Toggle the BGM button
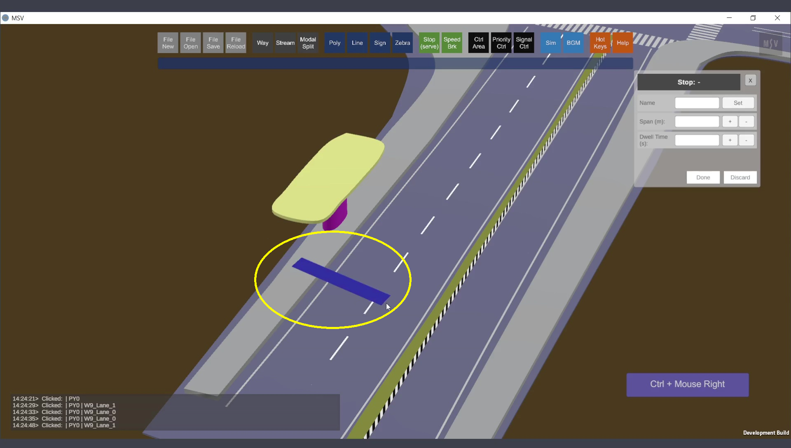The image size is (791, 448). (573, 43)
